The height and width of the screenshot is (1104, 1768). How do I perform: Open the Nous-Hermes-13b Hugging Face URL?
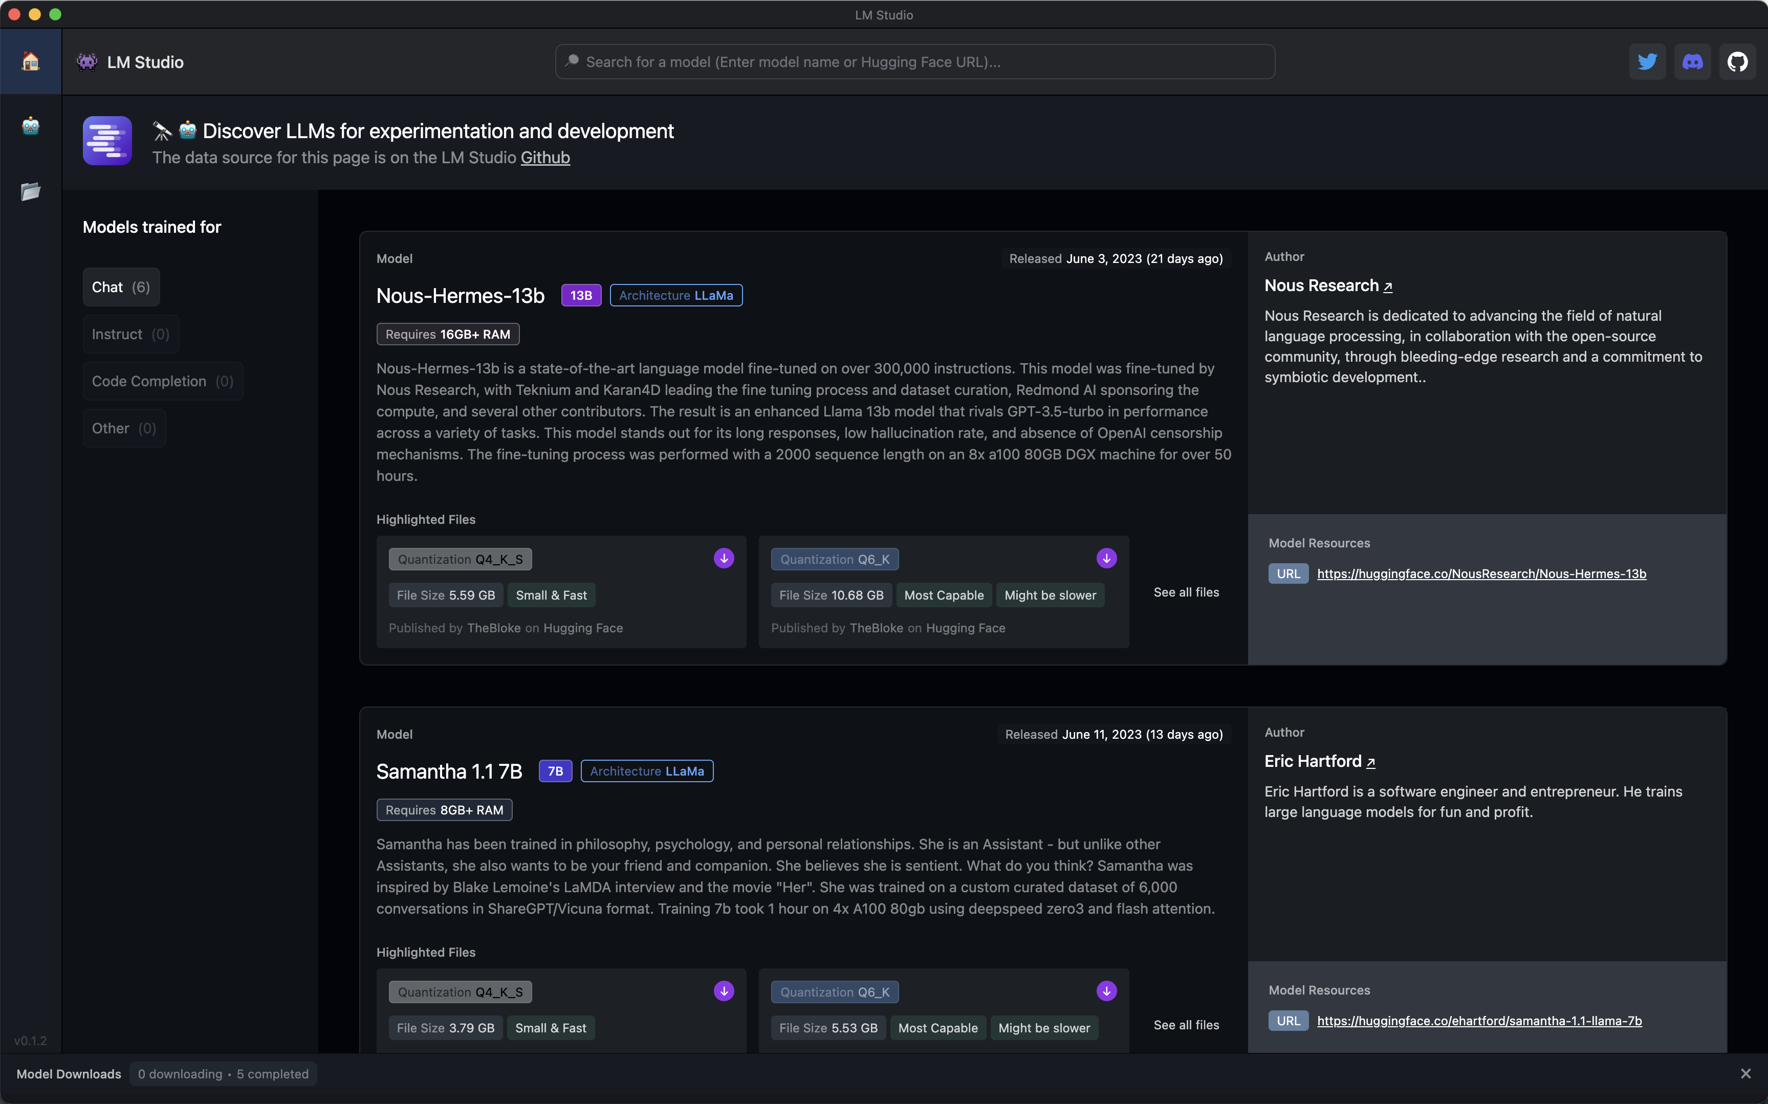click(x=1481, y=574)
